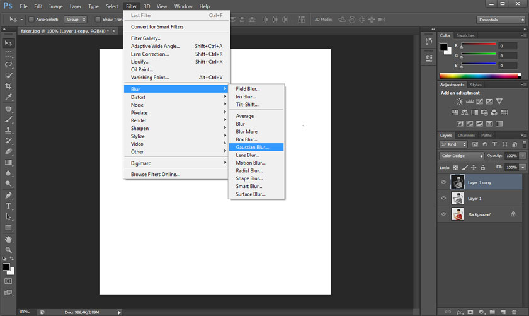This screenshot has height=316, width=529.
Task: Click the zoom percentage field in status bar
Action: click(24, 312)
